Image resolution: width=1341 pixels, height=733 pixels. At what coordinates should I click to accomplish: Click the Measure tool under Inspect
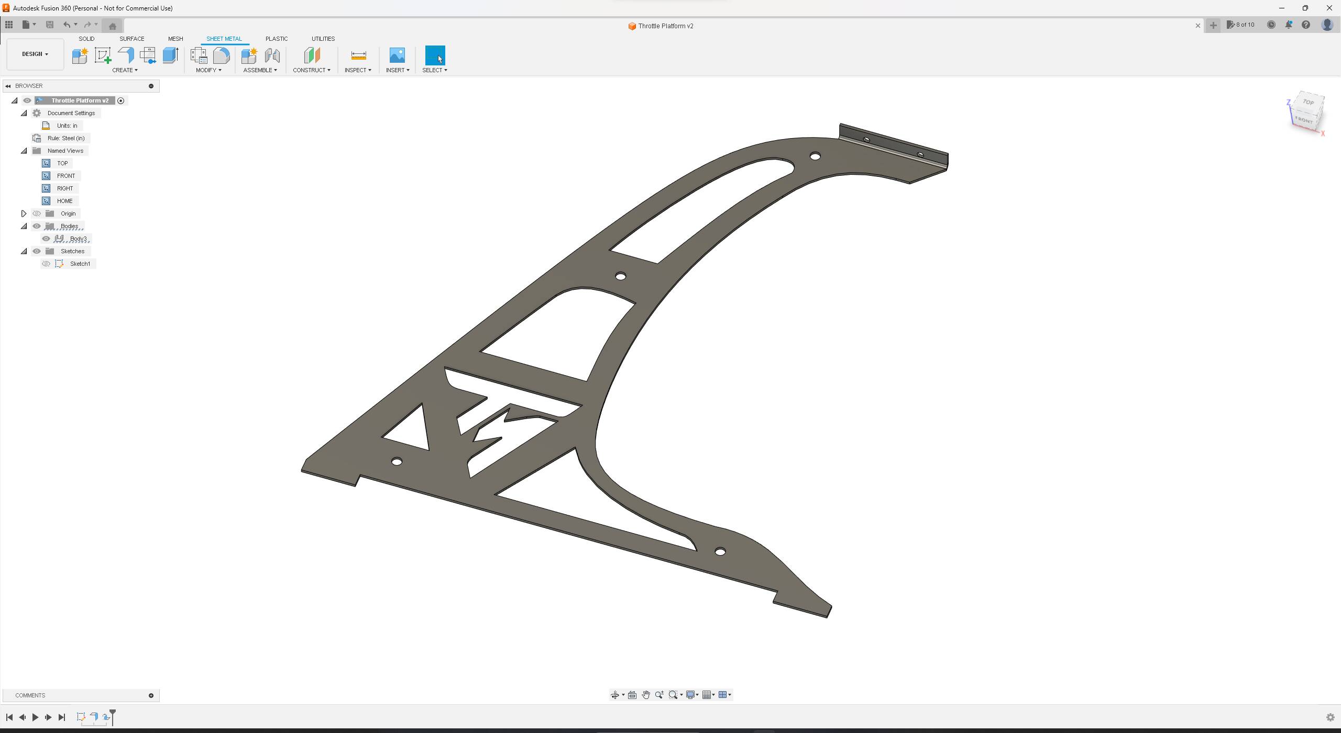click(x=358, y=55)
